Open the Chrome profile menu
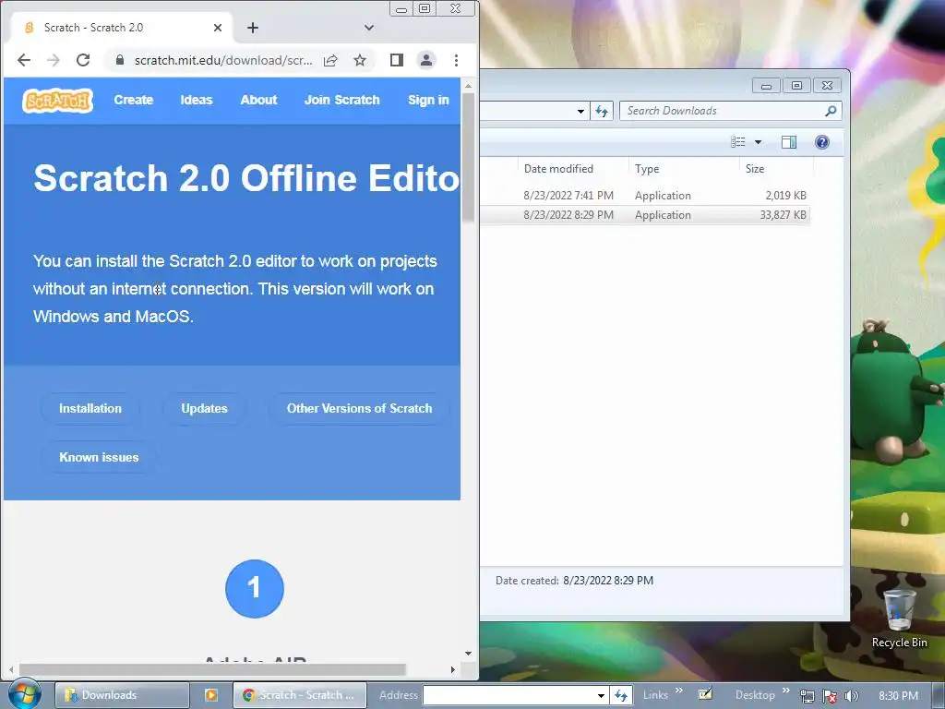This screenshot has height=709, width=945. tap(426, 60)
